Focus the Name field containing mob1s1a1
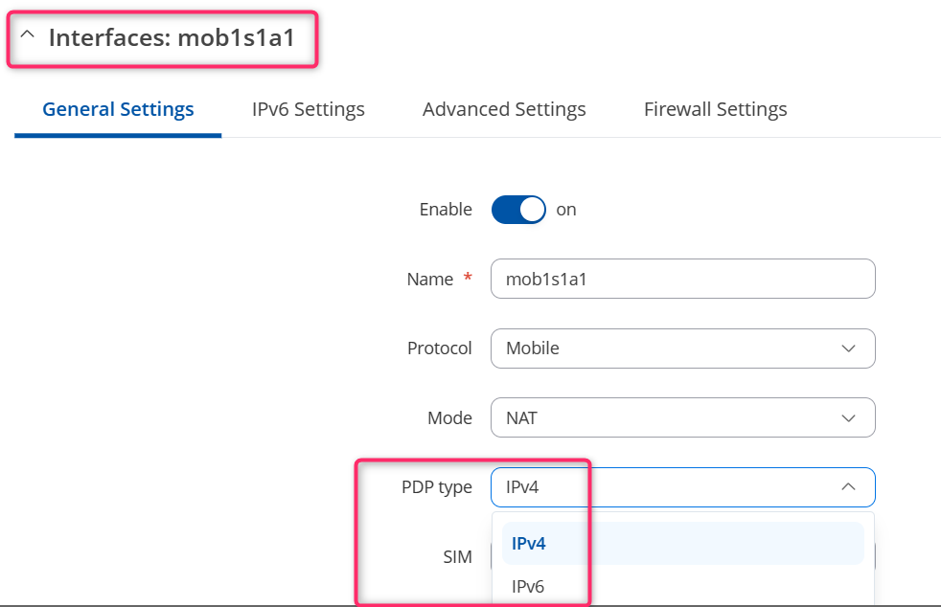 point(683,279)
